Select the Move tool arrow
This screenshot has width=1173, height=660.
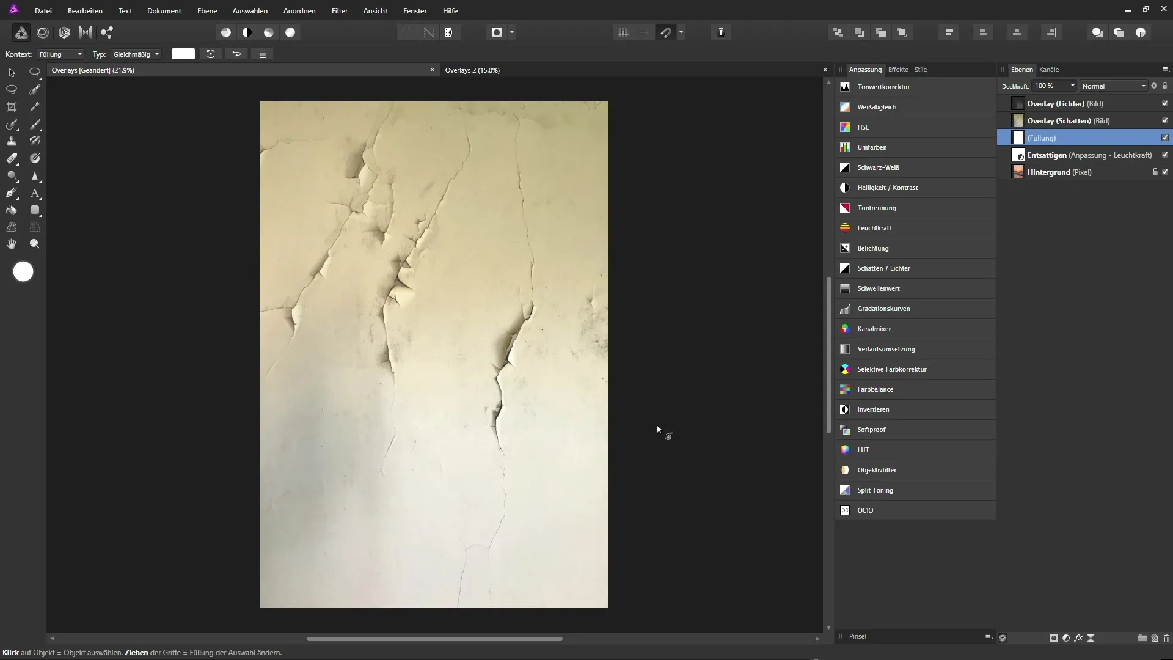(12, 72)
